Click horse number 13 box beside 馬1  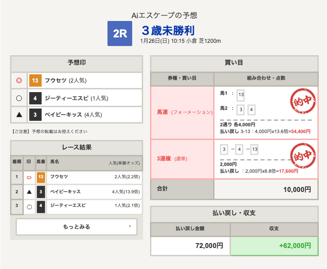click(x=241, y=95)
